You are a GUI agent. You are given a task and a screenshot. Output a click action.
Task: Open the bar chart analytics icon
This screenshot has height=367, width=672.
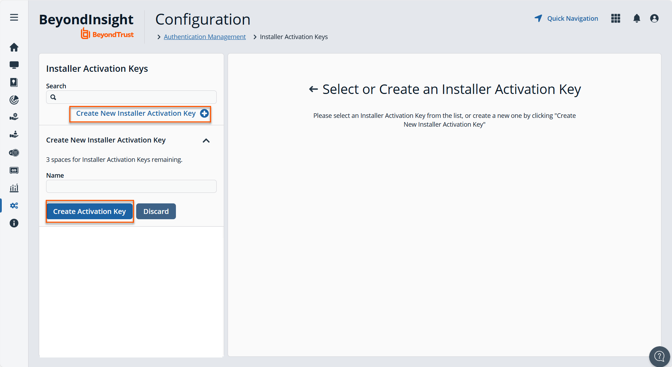(14, 188)
